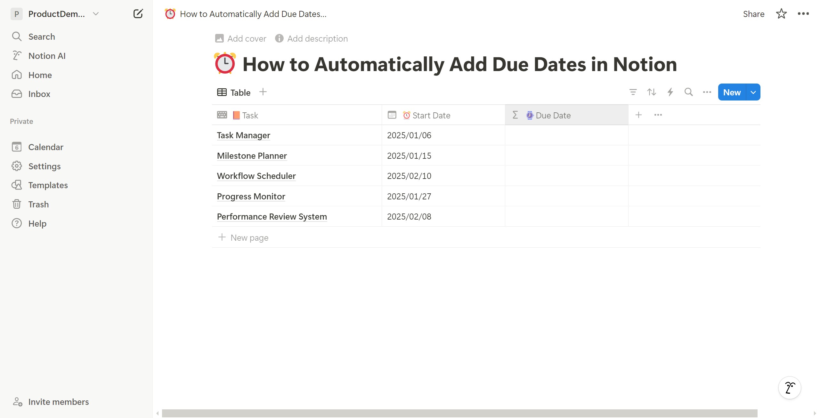The image size is (820, 418).
Task: Open Automations lightning icon
Action: (670, 92)
